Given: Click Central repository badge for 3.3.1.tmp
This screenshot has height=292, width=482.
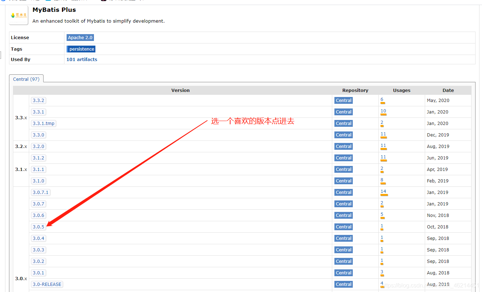Looking at the screenshot, I should point(343,124).
